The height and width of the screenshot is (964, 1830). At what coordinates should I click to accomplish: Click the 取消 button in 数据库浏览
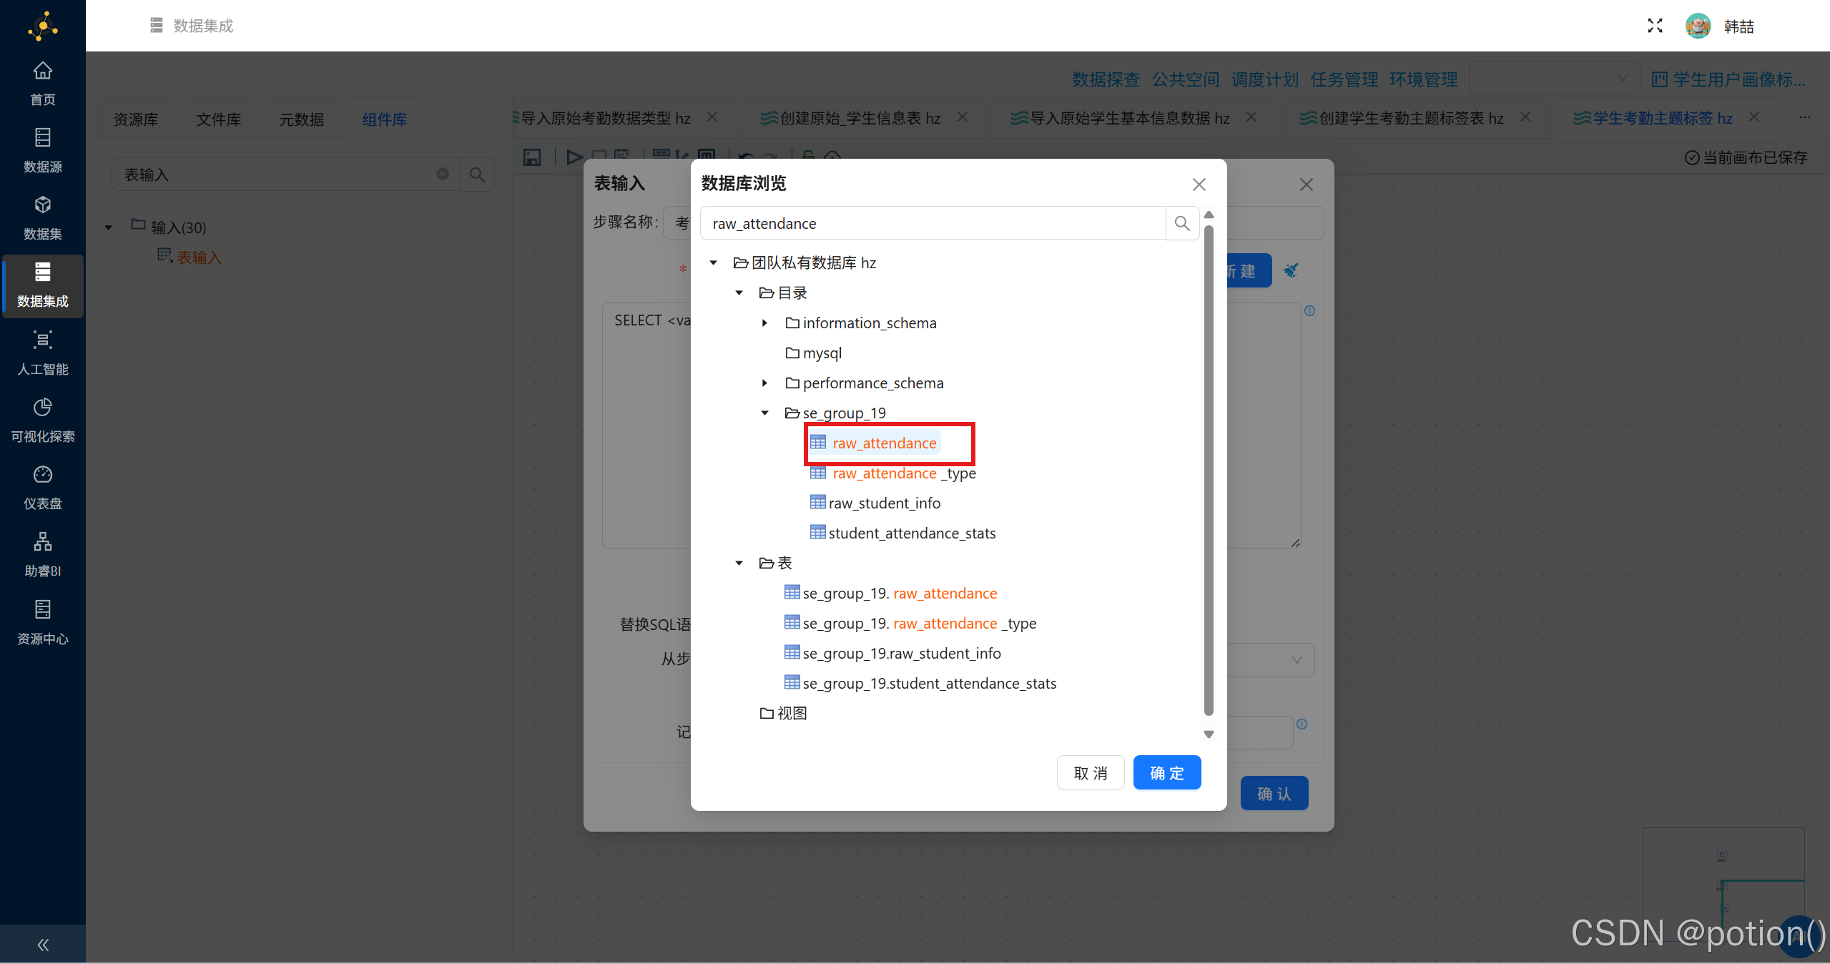(1091, 772)
